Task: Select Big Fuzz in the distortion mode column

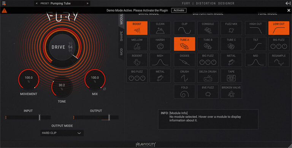Action: click(208, 60)
